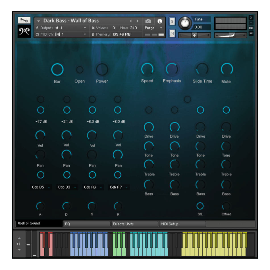Toggle the lit switch directly above -1.7 dB
Viewport: 270px width, 270px height.
click(x=41, y=110)
